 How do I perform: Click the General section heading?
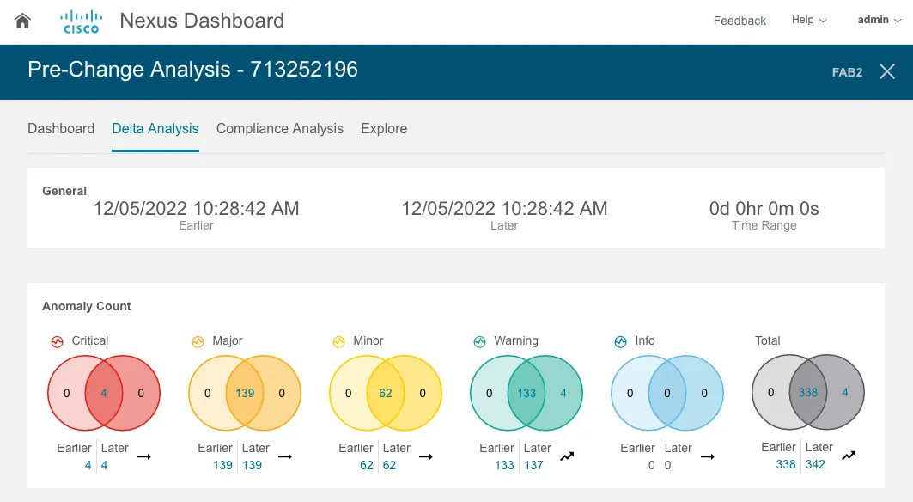64,191
